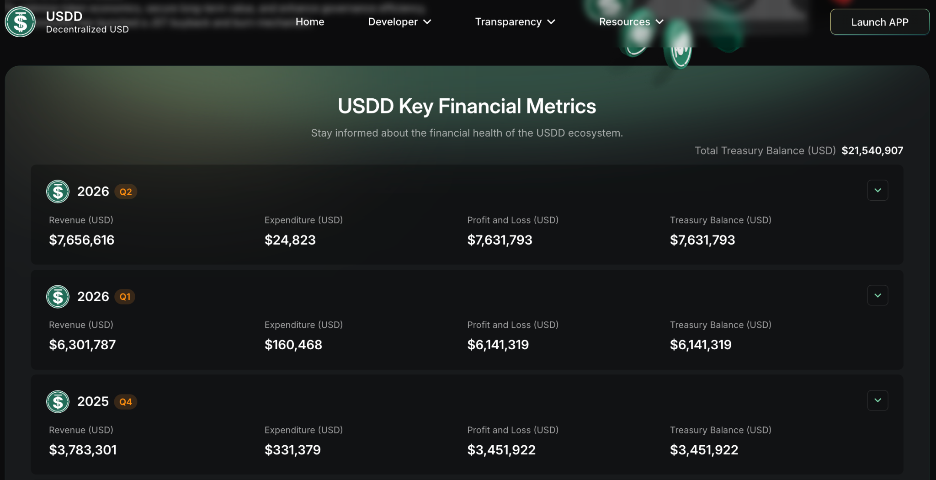
Task: Click the USDD coin icon beside 2026 Q2
Action: (x=58, y=192)
